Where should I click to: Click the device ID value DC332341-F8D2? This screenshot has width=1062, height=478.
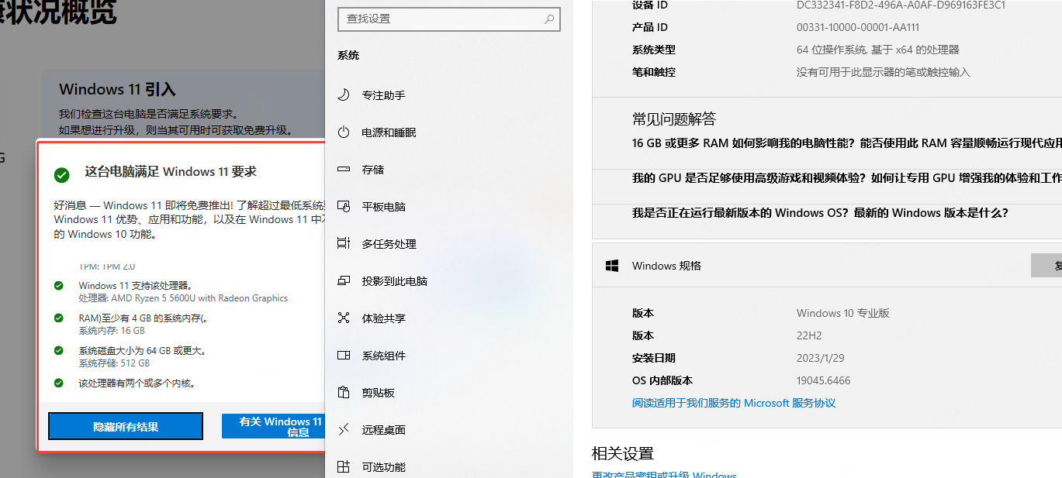click(x=901, y=5)
